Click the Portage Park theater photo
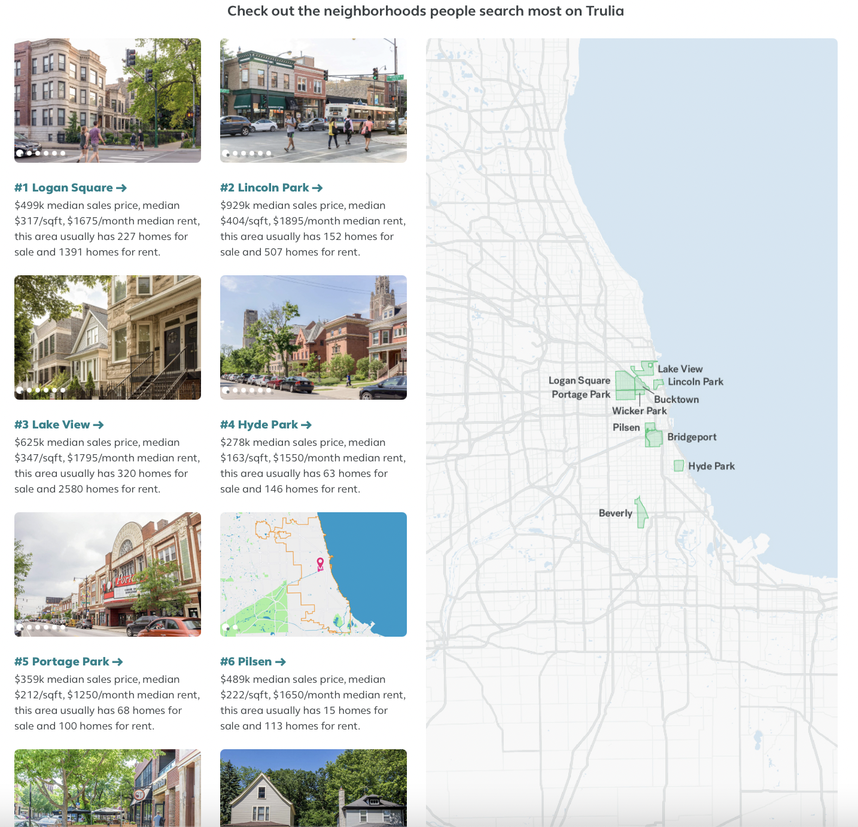Image resolution: width=858 pixels, height=827 pixels. pos(108,574)
